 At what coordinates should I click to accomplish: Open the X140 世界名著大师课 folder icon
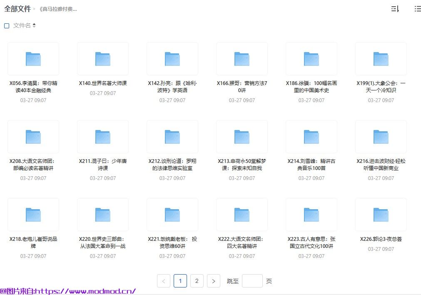click(x=103, y=59)
